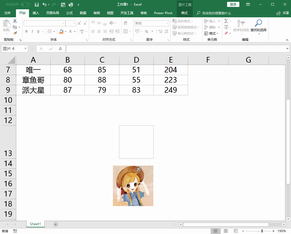Open the font name dropdown
Screen dimensions: 291x234
(63, 23)
